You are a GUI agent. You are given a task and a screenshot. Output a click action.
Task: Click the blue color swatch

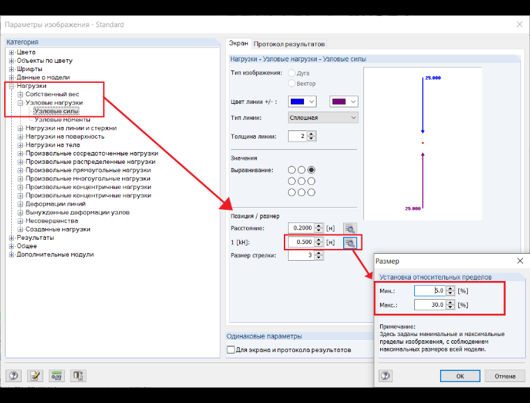tap(298, 101)
